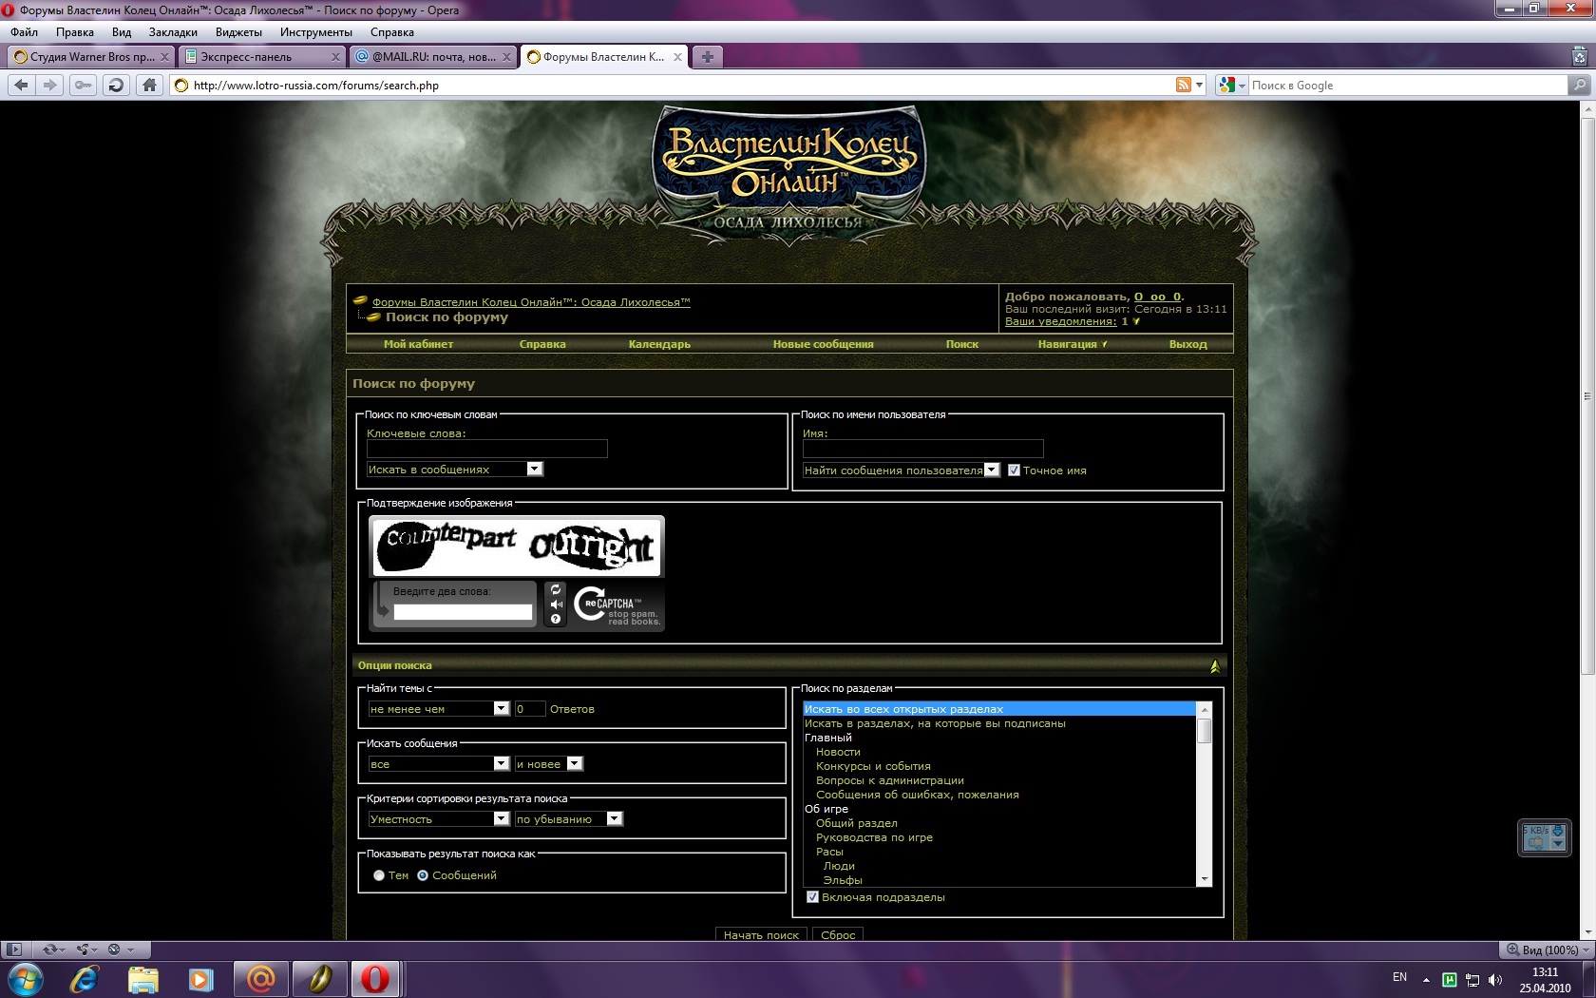
Task: Open the Мой кабинет forum menu
Action: pyautogui.click(x=418, y=344)
